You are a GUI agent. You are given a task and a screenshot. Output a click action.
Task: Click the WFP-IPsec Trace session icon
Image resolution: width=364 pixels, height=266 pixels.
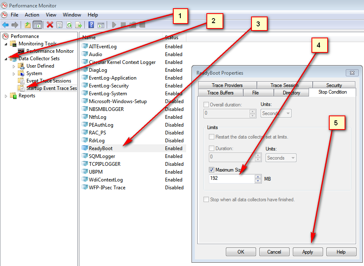(x=85, y=187)
